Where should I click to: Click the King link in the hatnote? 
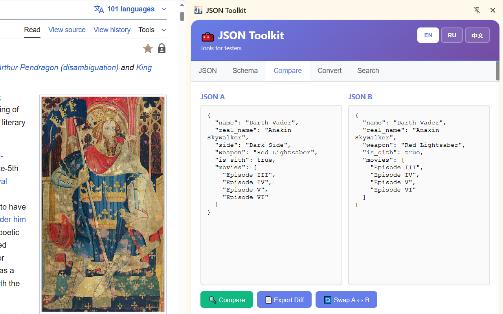point(144,68)
